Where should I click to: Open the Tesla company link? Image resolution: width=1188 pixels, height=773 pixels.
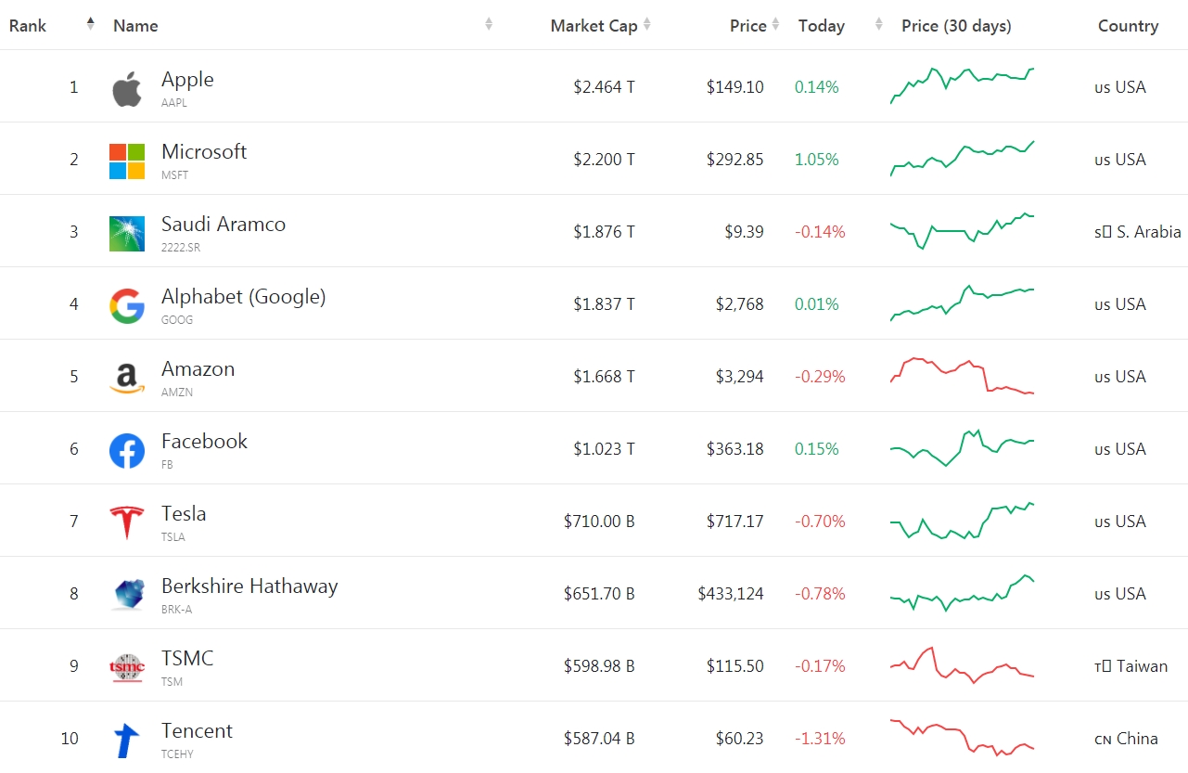[184, 514]
